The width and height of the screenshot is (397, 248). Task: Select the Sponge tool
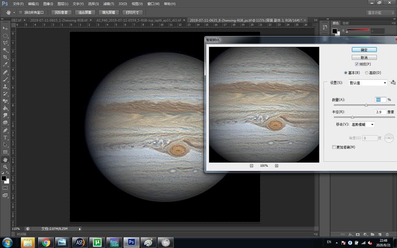point(5,122)
